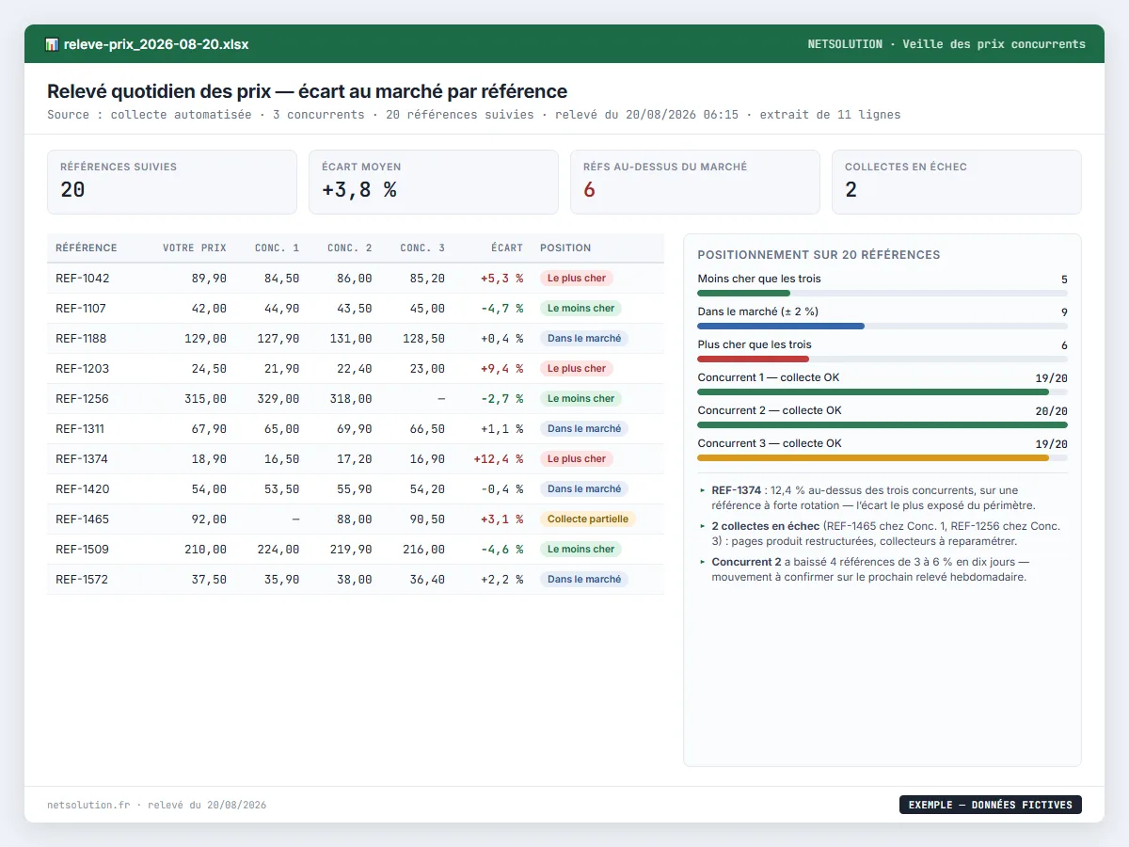This screenshot has height=847, width=1129.
Task: Click the spreadsheet file icon in header
Action: tap(52, 44)
